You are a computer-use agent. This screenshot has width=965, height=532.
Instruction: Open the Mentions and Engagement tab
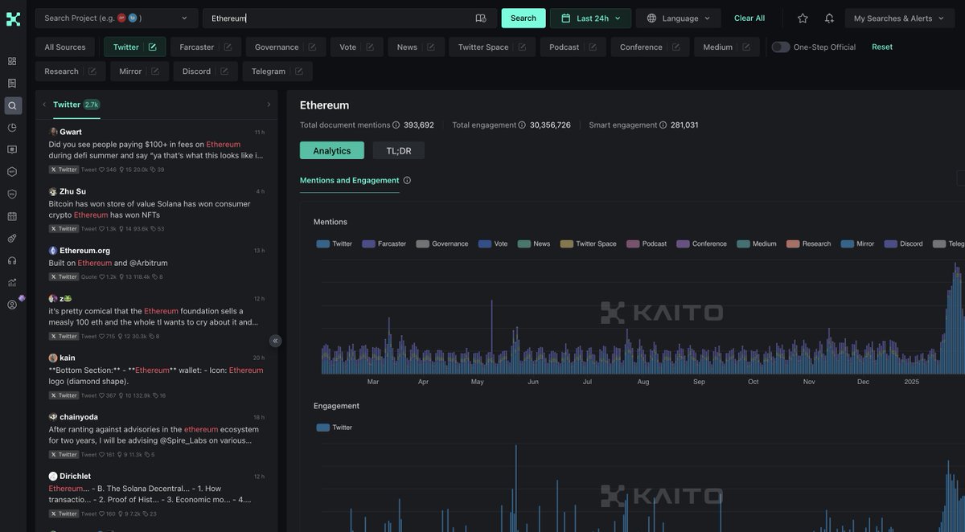[350, 180]
